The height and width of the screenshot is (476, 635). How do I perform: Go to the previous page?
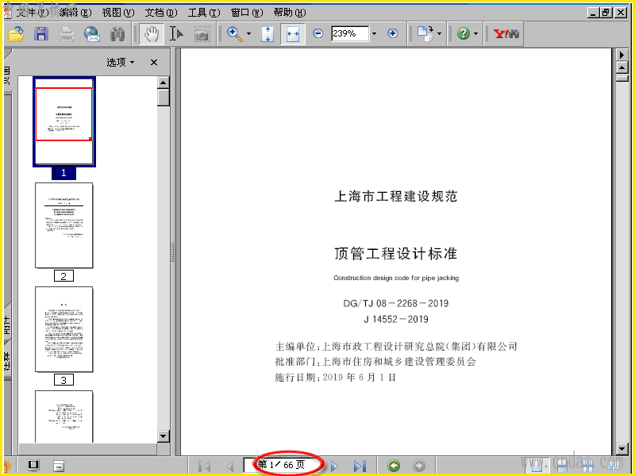pyautogui.click(x=229, y=466)
